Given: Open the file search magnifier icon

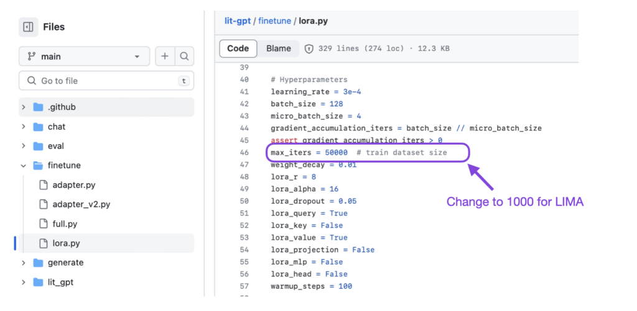Looking at the screenshot, I should click(184, 56).
